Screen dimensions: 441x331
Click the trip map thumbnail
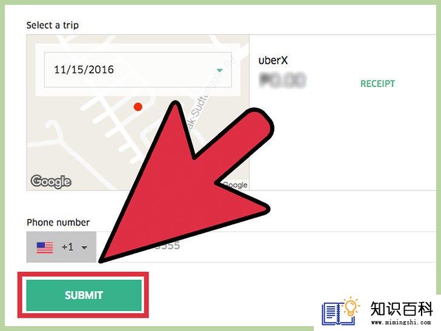point(138,113)
